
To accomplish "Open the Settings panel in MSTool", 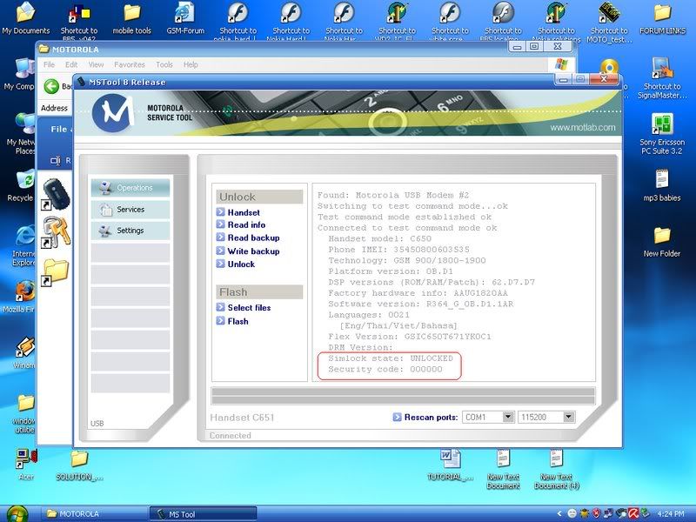I will tap(130, 231).
